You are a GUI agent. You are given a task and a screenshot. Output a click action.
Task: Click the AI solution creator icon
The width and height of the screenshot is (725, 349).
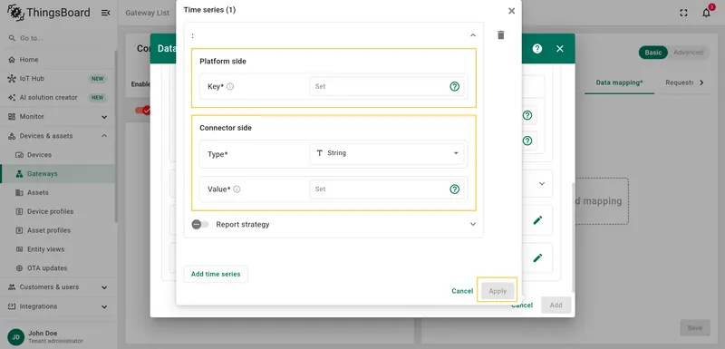[12, 98]
